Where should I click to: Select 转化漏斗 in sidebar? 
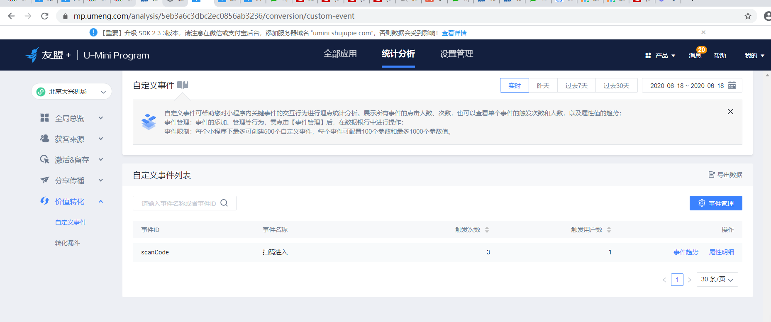point(67,243)
